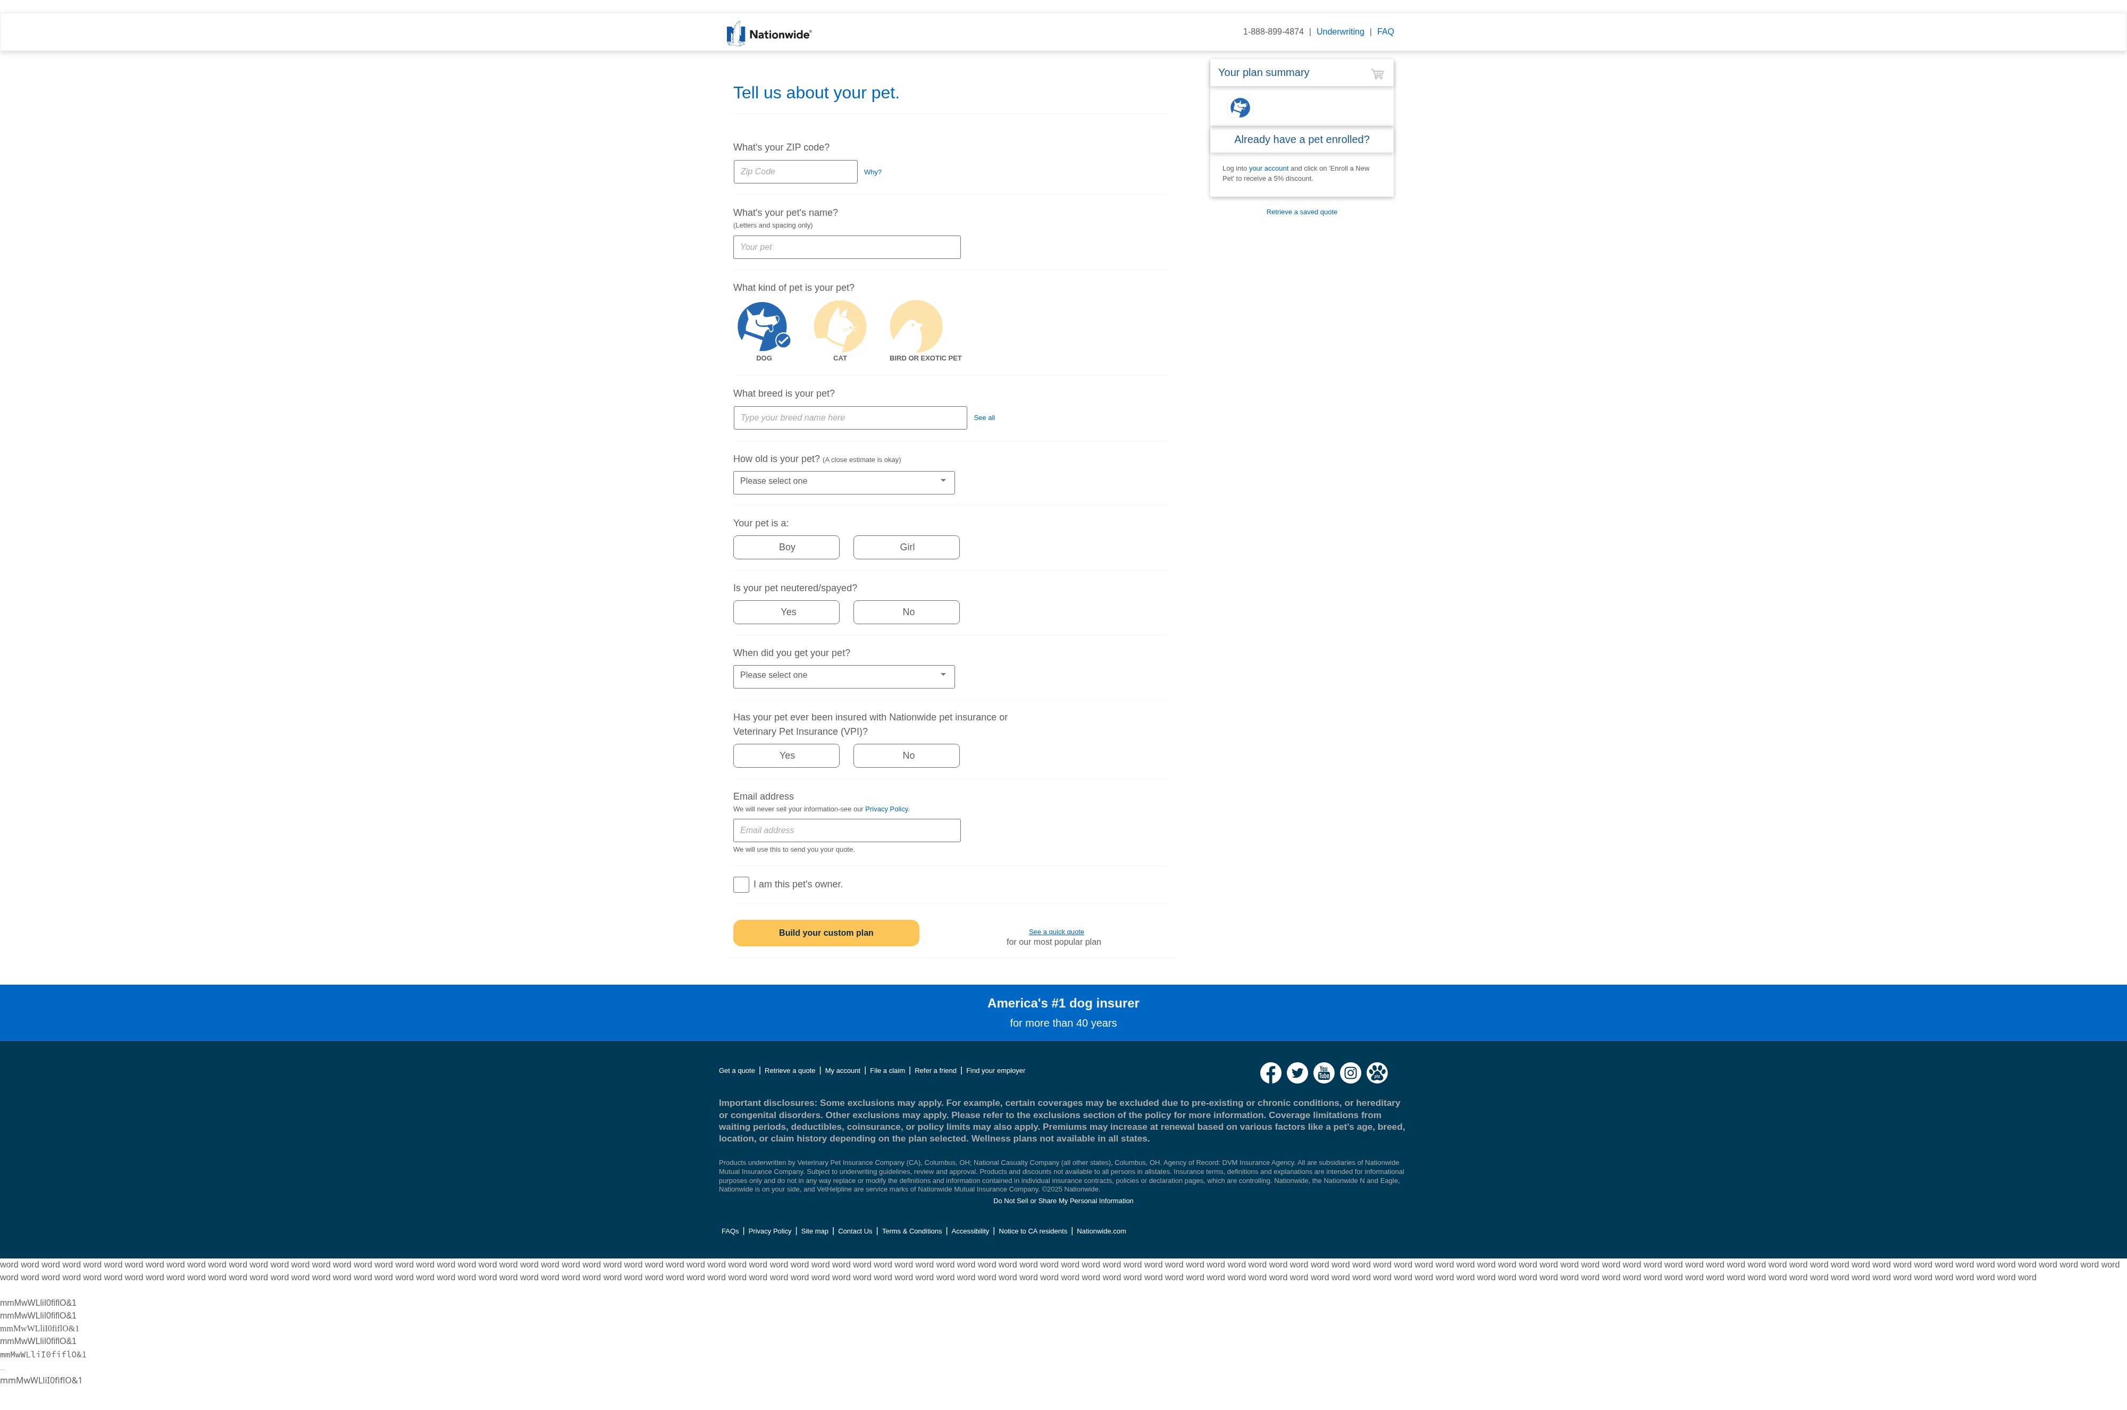The image size is (2127, 1410).
Task: Check I am this pet's owner
Action: tap(741, 885)
